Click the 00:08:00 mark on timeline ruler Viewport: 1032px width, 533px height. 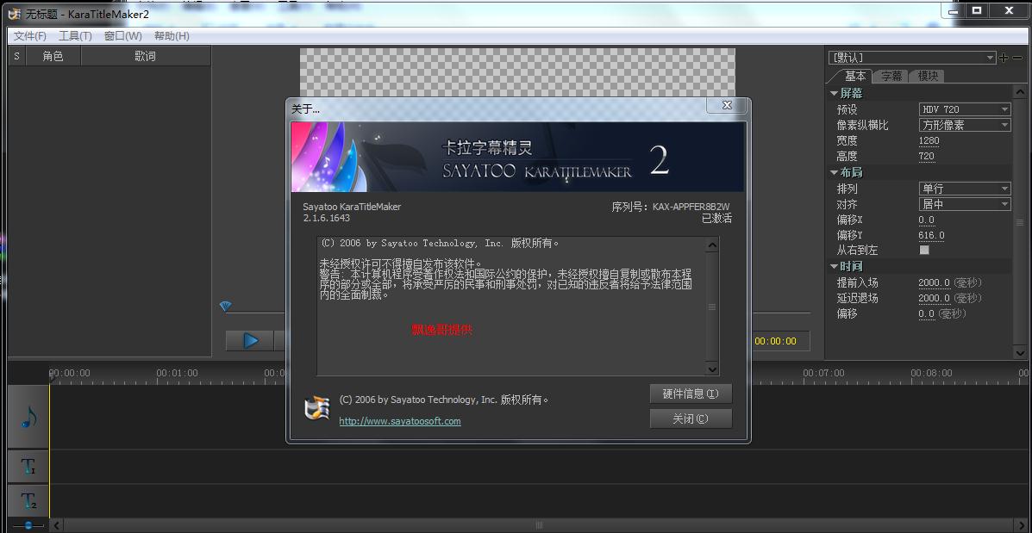[931, 373]
